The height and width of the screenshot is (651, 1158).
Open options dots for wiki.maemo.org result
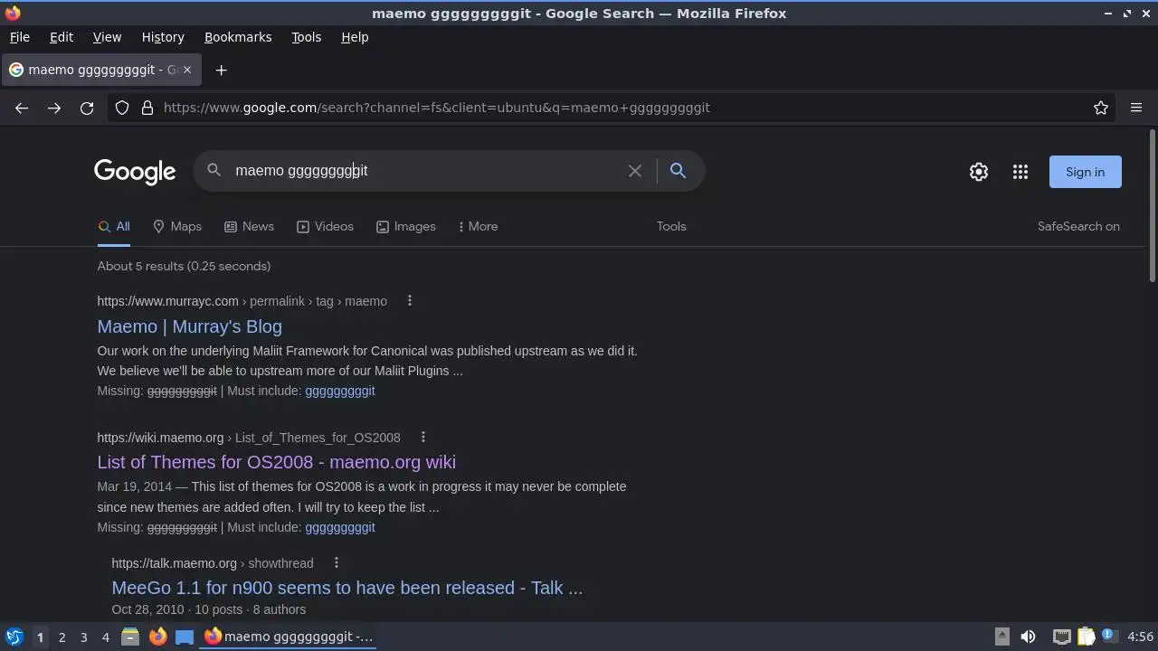pos(422,438)
